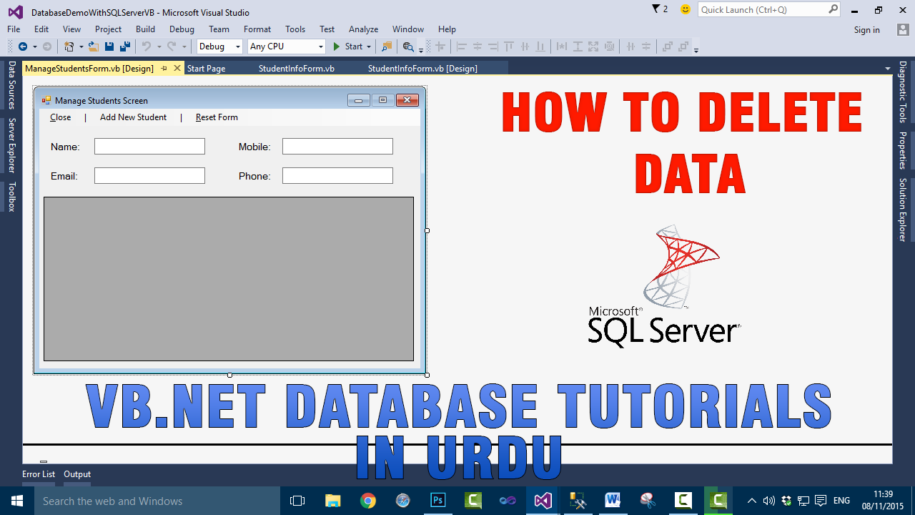Click the Align Bottoms layout icon
This screenshot has width=915, height=515.
540,46
